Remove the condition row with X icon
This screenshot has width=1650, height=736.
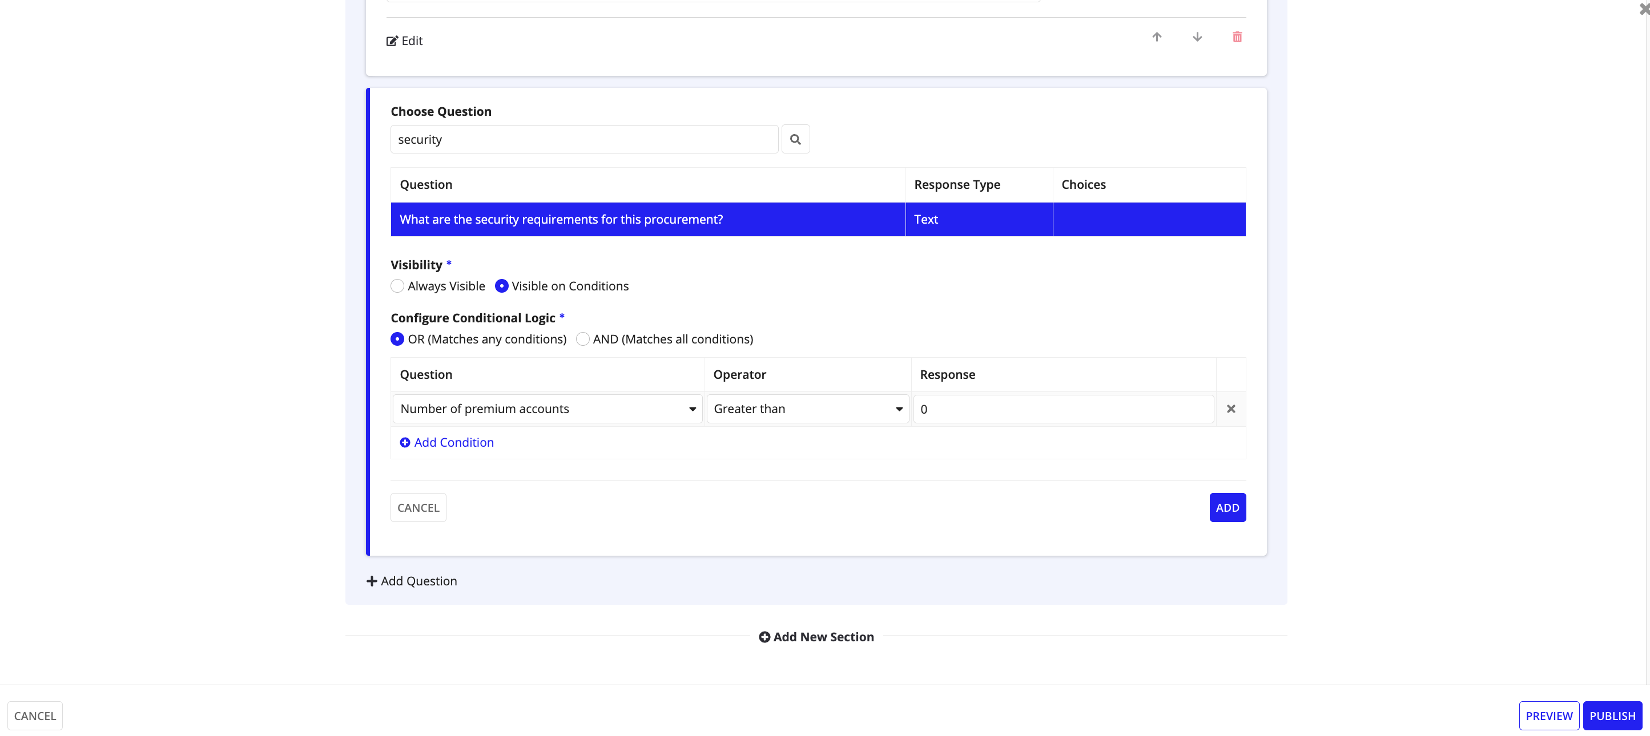point(1231,409)
